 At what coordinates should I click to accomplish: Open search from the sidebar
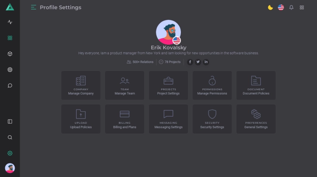10,137
